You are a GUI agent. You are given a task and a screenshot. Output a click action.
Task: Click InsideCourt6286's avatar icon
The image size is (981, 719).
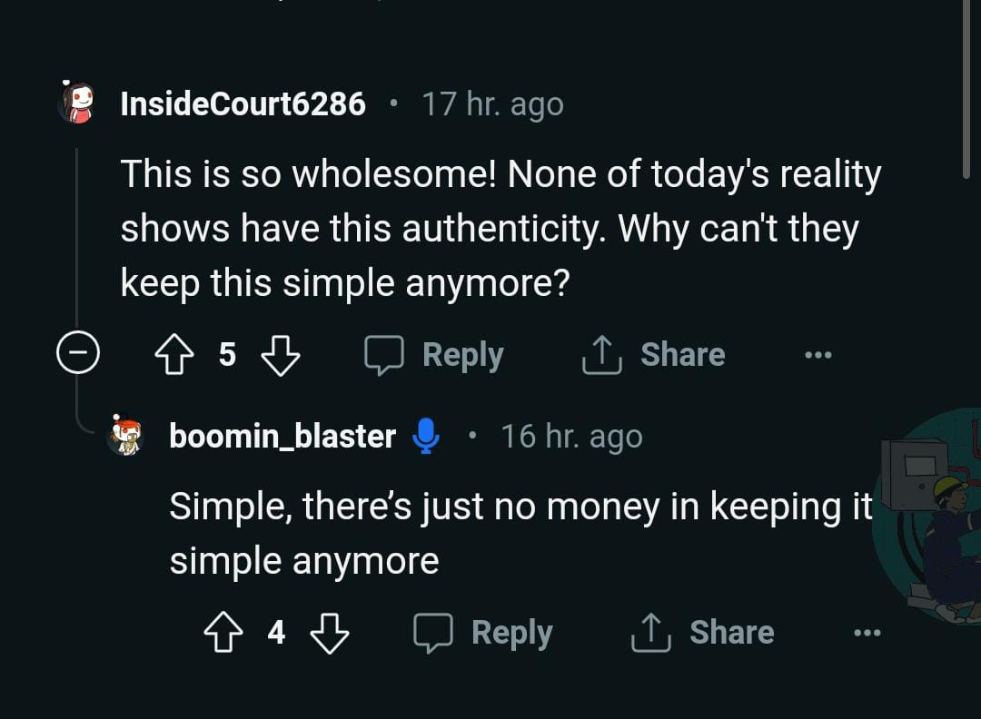pos(77,103)
